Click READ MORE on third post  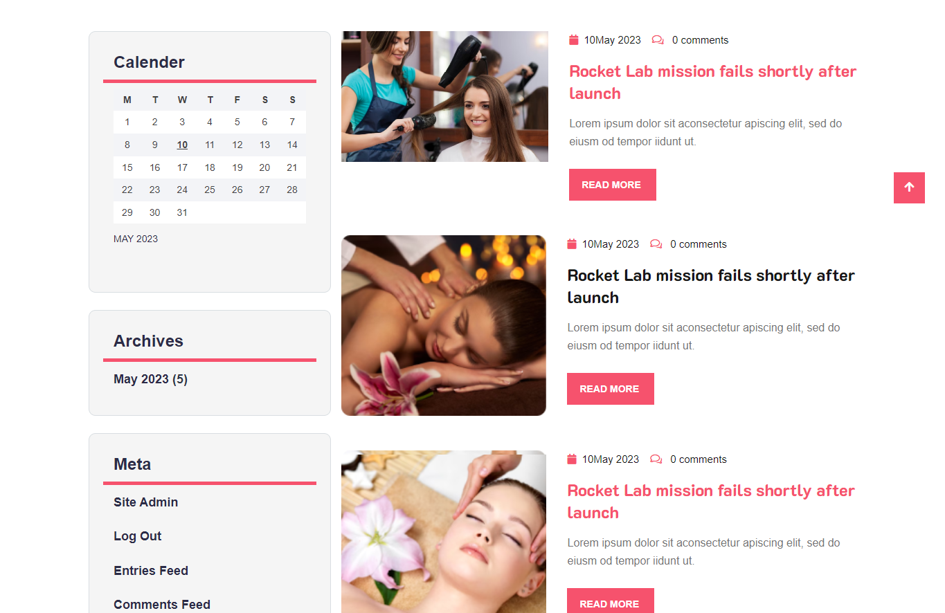pos(611,601)
